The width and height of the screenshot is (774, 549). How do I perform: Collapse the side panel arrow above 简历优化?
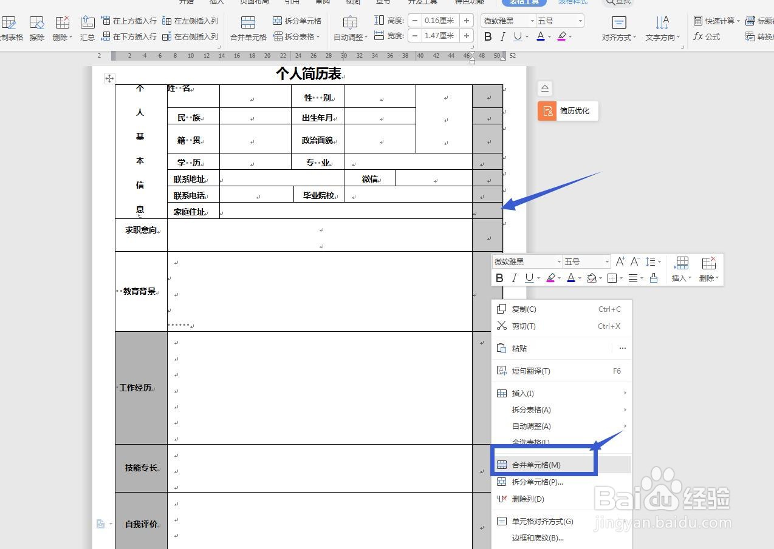[x=545, y=89]
